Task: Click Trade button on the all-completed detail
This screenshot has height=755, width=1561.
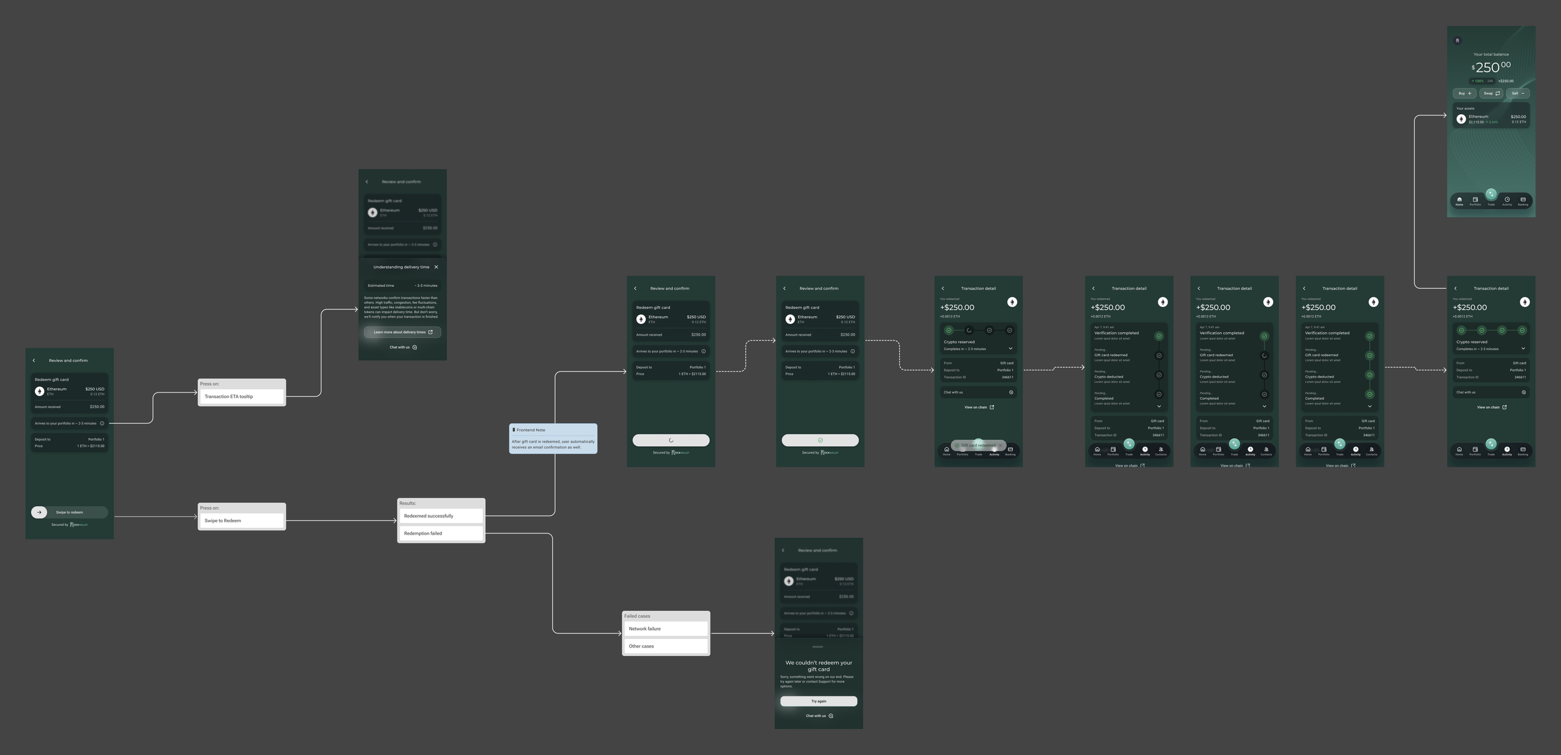Action: click(1491, 444)
